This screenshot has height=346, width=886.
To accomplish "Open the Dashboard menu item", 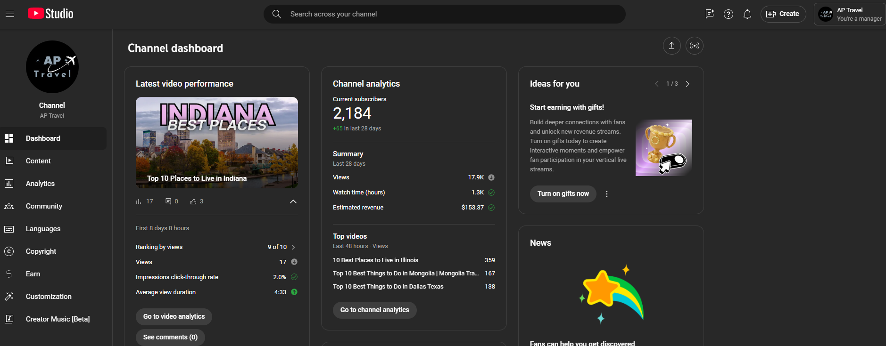I will (53, 138).
